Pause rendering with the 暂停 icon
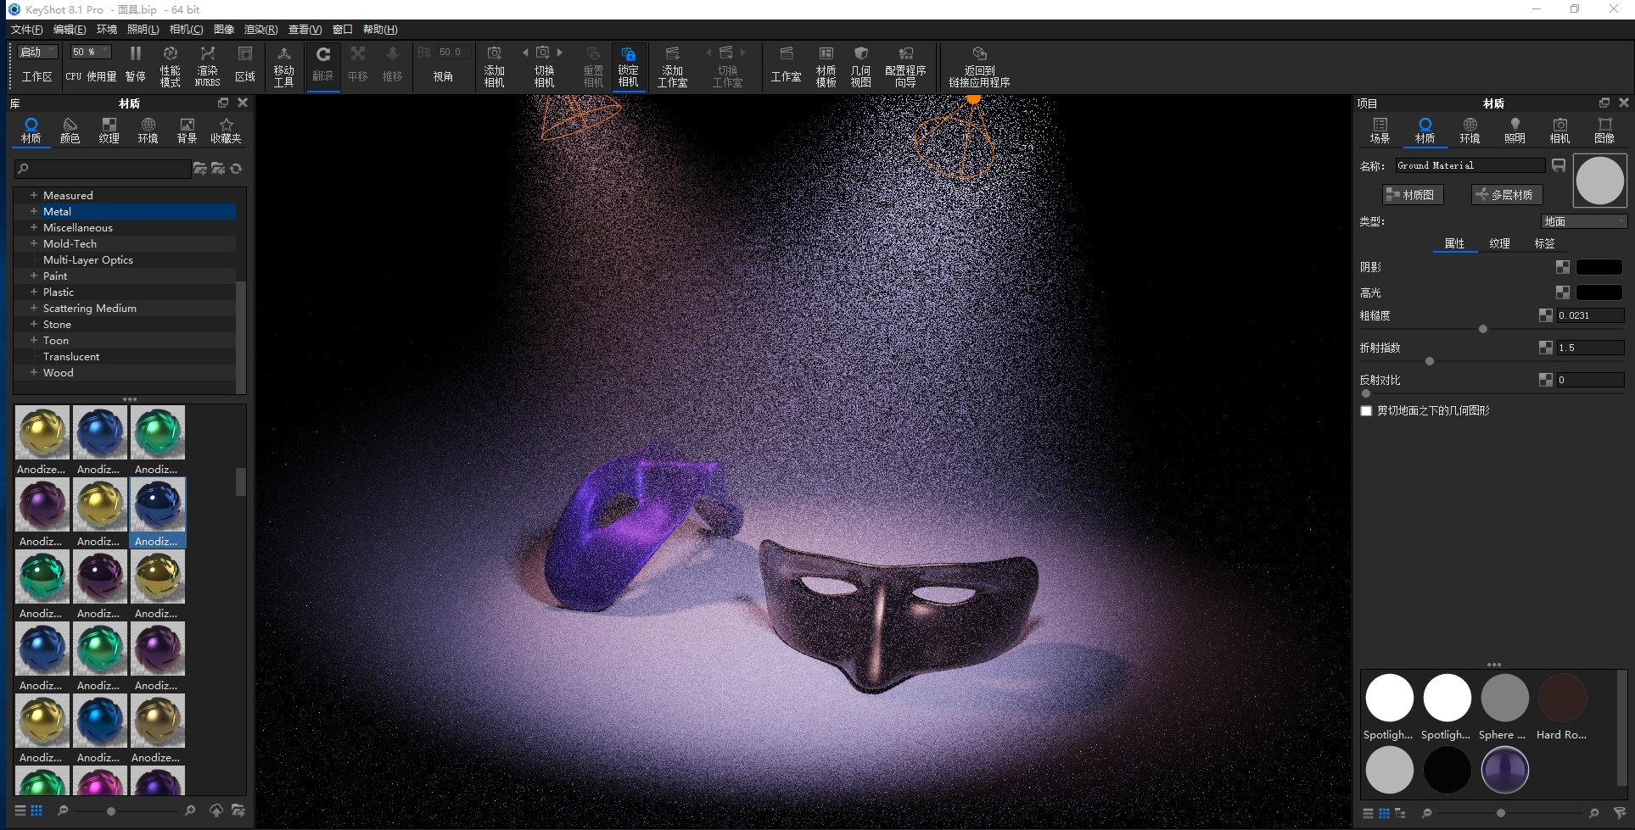This screenshot has width=1635, height=830. coord(135,64)
